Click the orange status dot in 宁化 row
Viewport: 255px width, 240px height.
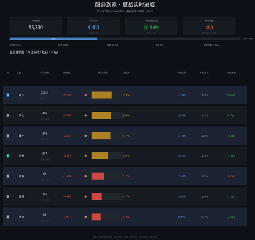(x=86, y=115)
